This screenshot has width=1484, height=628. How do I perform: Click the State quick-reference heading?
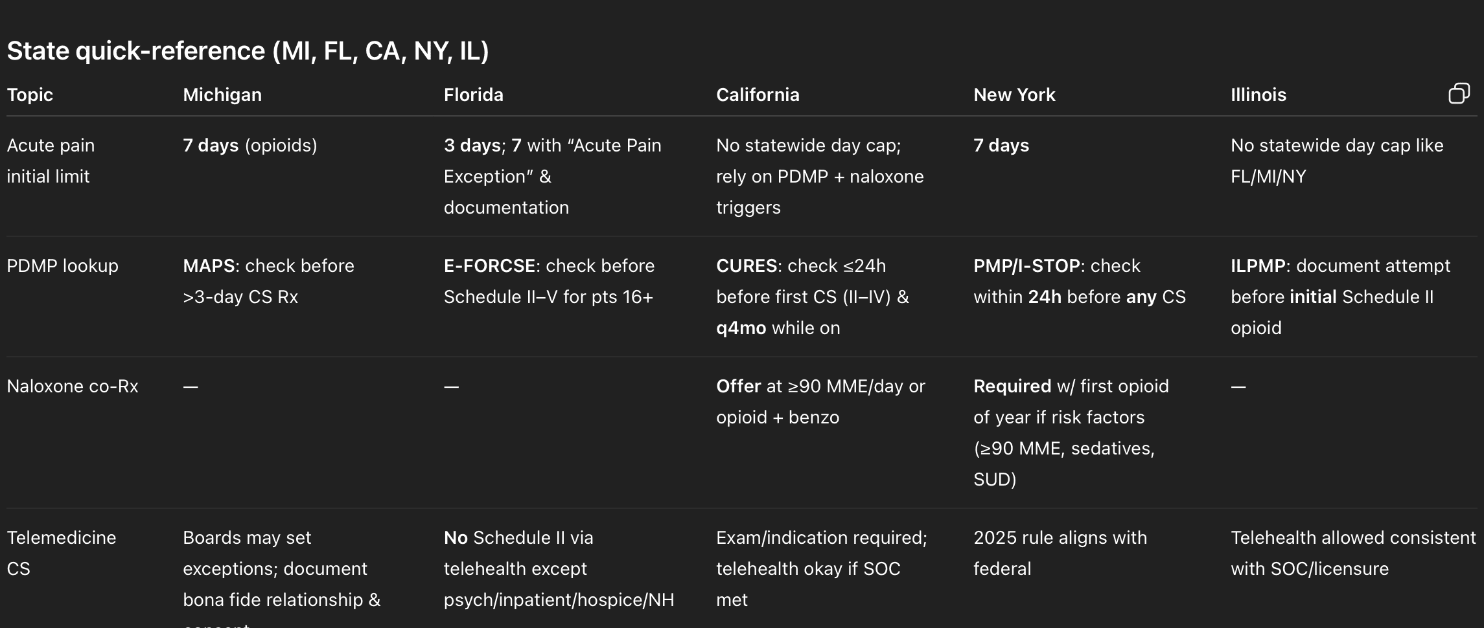pos(248,50)
